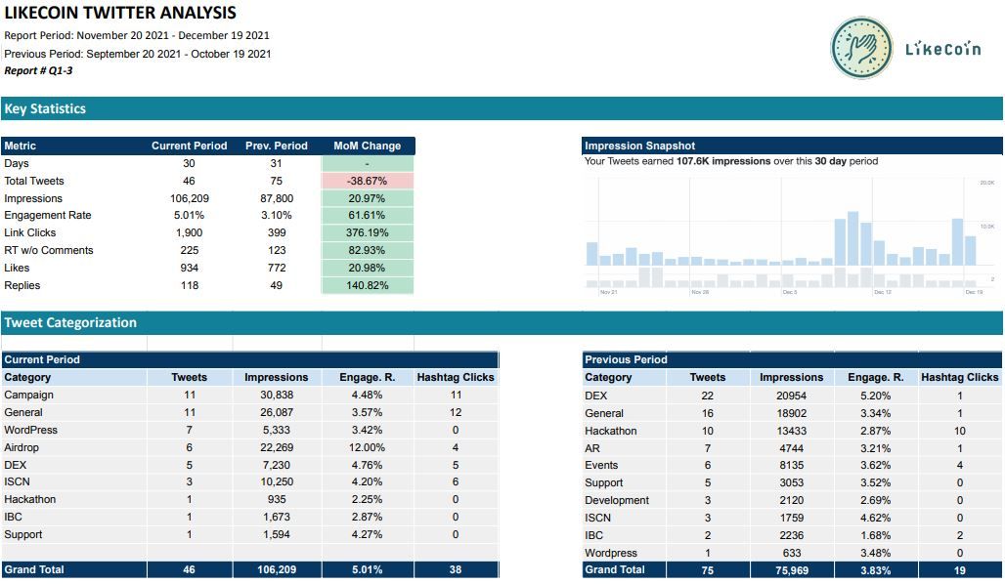Select the Campaign category row label
Viewport: 1005px width, 584px height.
click(x=29, y=396)
